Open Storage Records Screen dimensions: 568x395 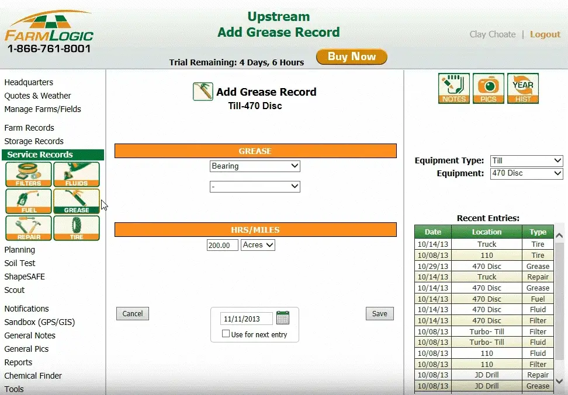pos(34,141)
